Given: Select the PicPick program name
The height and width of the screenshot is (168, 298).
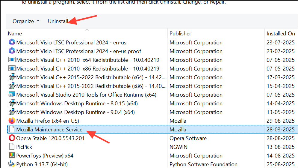Looking at the screenshot, I should pos(24,147).
